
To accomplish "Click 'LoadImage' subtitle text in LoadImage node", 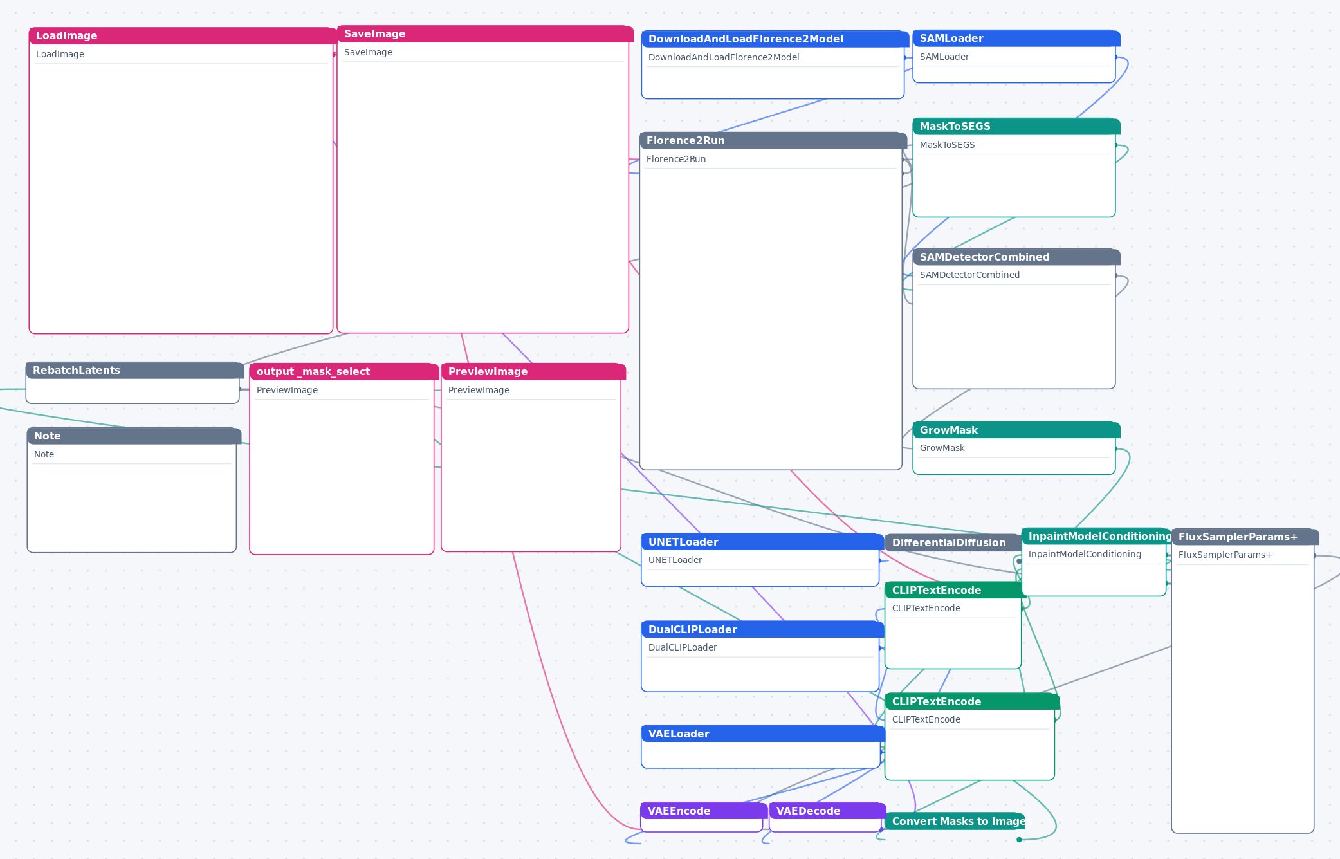I will click(x=60, y=55).
